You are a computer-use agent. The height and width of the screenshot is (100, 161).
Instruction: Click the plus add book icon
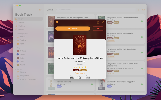click(138, 10)
